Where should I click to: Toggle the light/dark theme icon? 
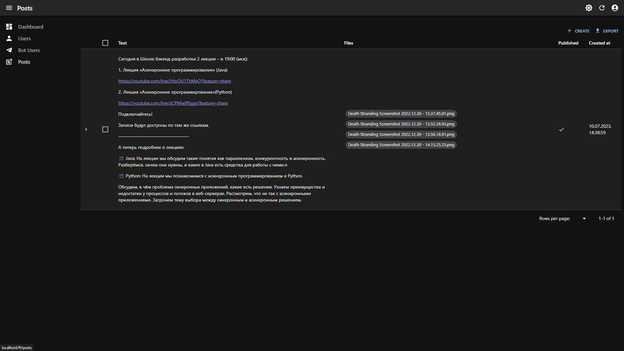(589, 8)
